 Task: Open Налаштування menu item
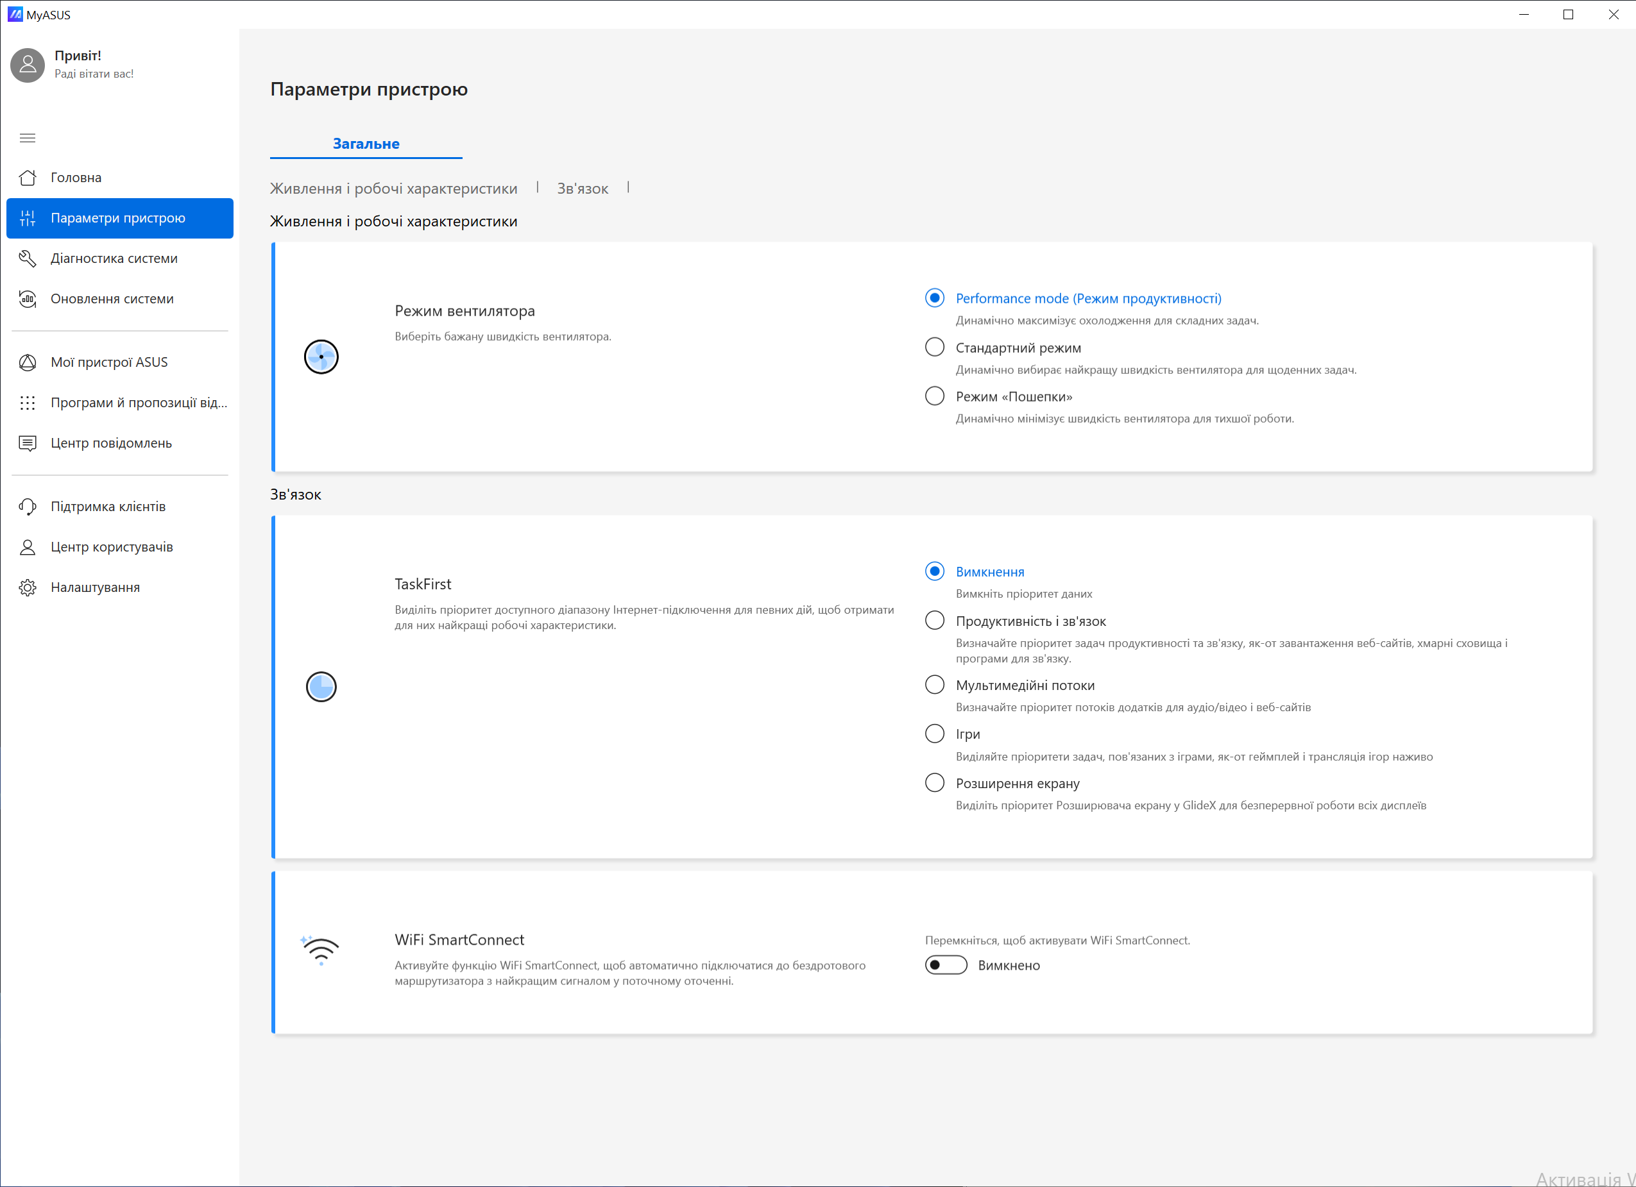(x=120, y=587)
